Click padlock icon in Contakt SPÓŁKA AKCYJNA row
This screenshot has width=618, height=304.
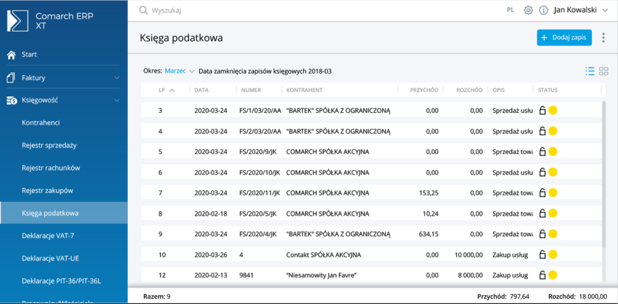(x=542, y=255)
